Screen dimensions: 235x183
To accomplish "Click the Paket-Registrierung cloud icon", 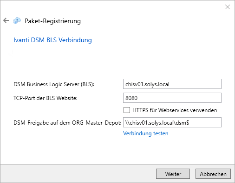I will [x=17, y=20].
